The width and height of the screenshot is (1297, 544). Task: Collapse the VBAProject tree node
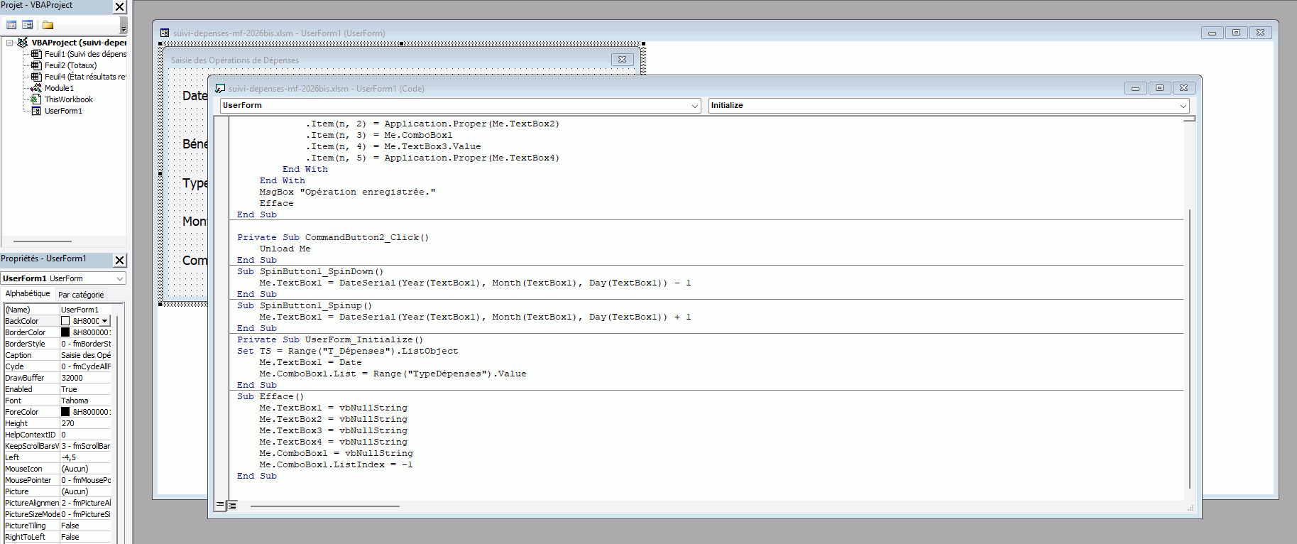(x=9, y=43)
